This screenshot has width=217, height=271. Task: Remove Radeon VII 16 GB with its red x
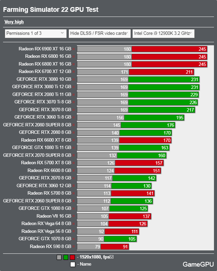coord(74,216)
